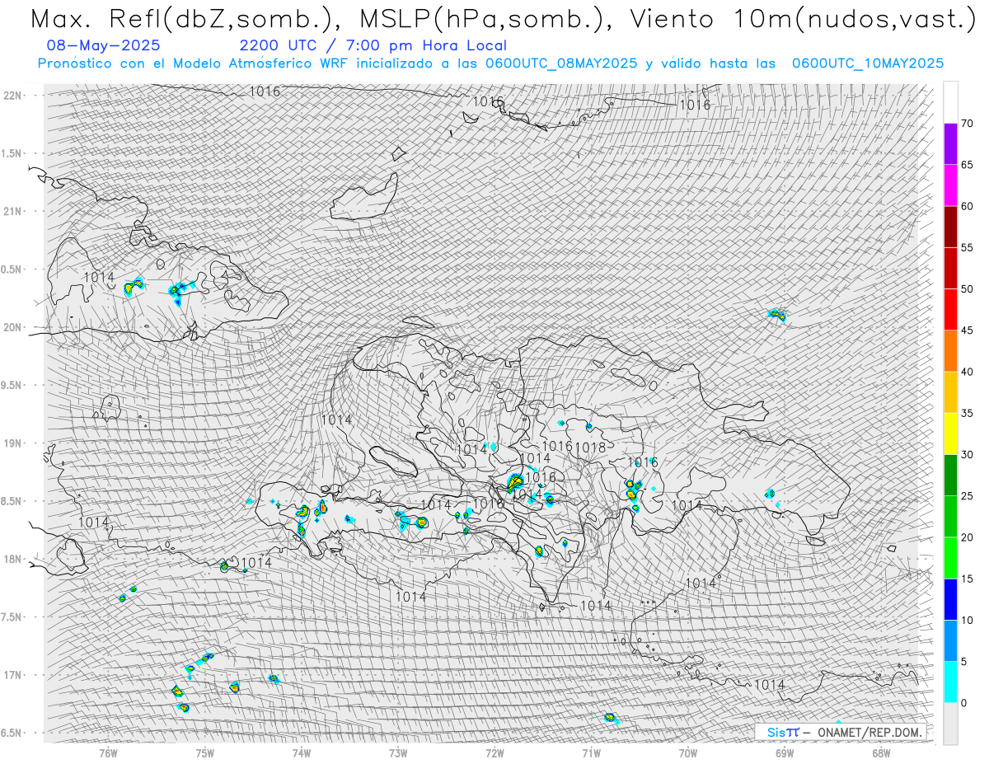989x764 pixels.
Task: Click the '21N' latitude label
Action: [x=12, y=211]
